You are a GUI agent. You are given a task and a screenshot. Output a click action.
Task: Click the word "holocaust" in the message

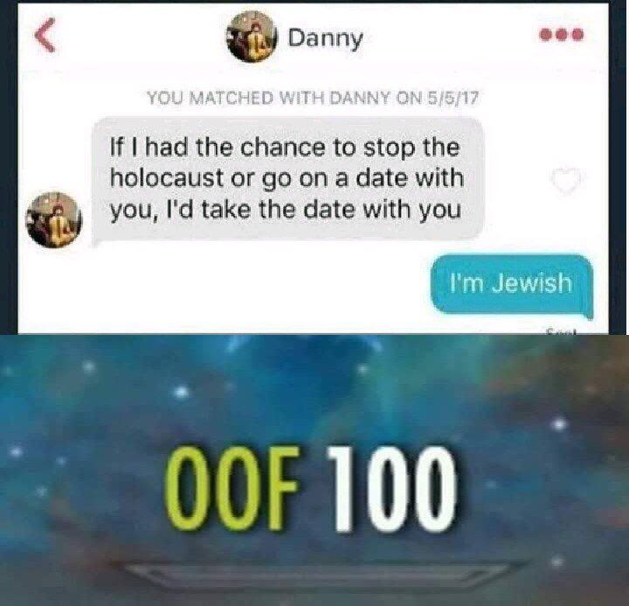(x=167, y=178)
